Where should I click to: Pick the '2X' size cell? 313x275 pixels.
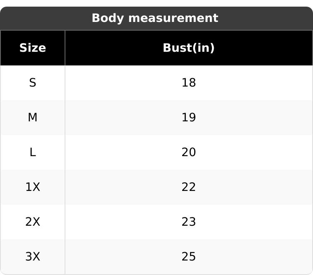click(32, 222)
